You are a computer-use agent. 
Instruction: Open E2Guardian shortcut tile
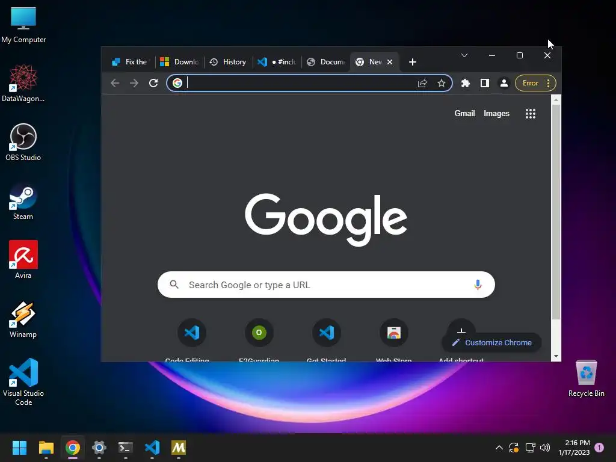coord(259,340)
